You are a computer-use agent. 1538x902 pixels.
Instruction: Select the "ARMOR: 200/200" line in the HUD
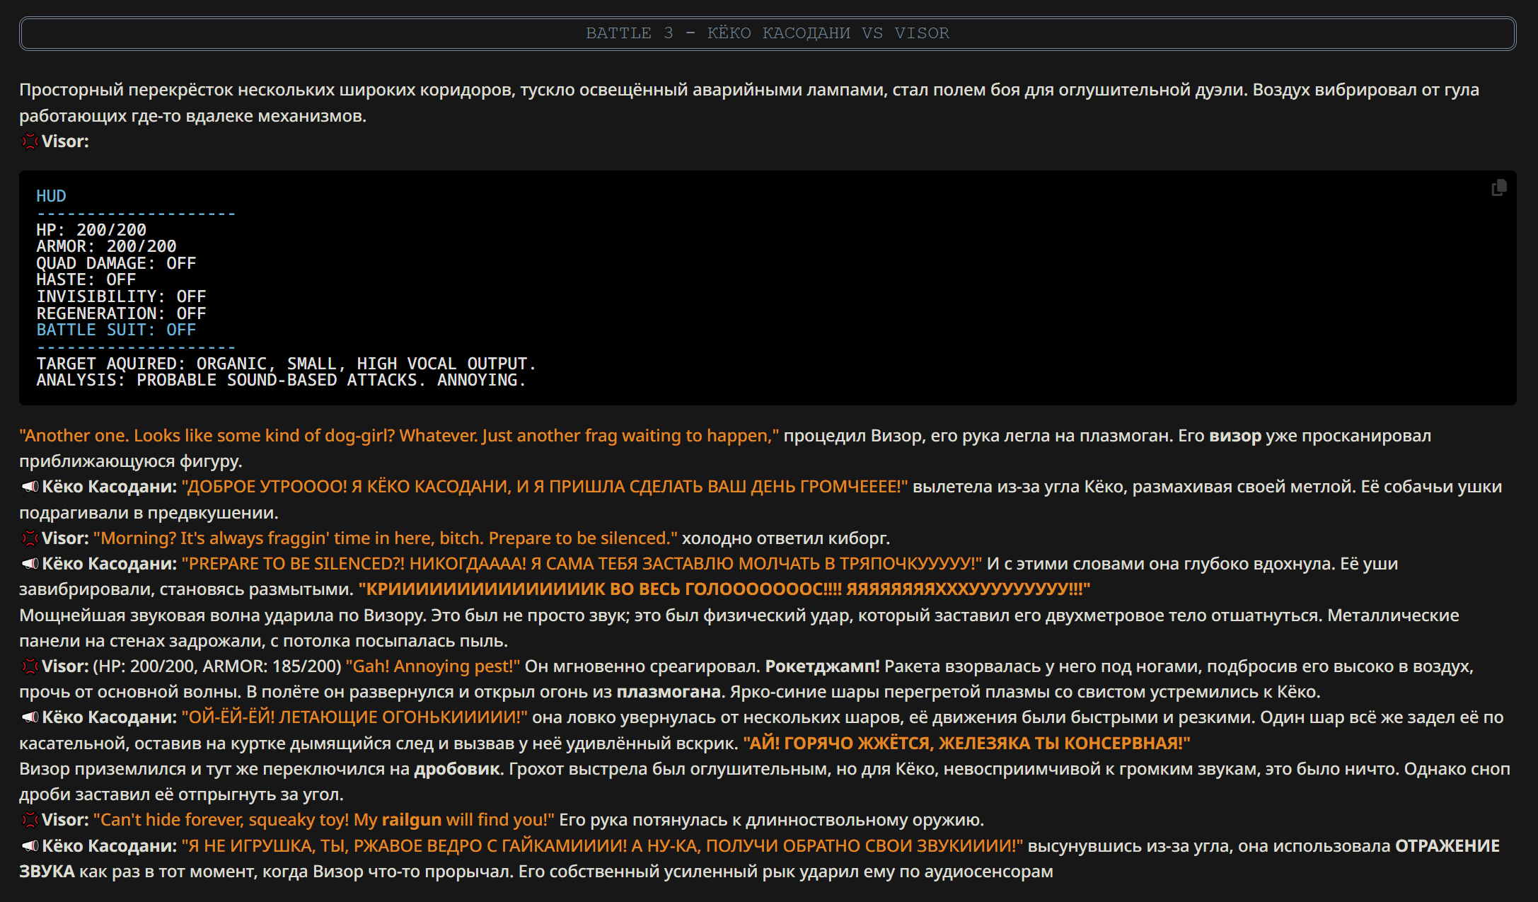point(106,246)
